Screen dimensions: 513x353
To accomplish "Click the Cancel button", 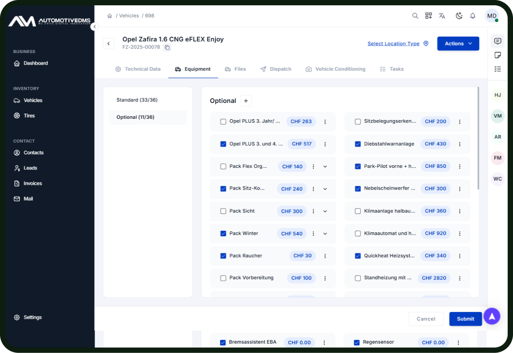I will [x=426, y=319].
